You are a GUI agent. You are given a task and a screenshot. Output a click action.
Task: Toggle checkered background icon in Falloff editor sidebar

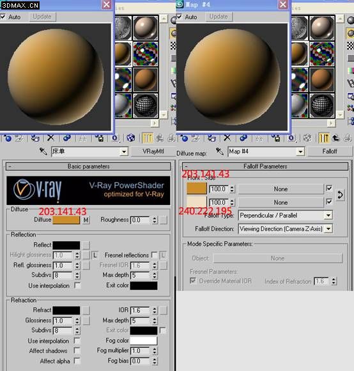click(x=350, y=45)
